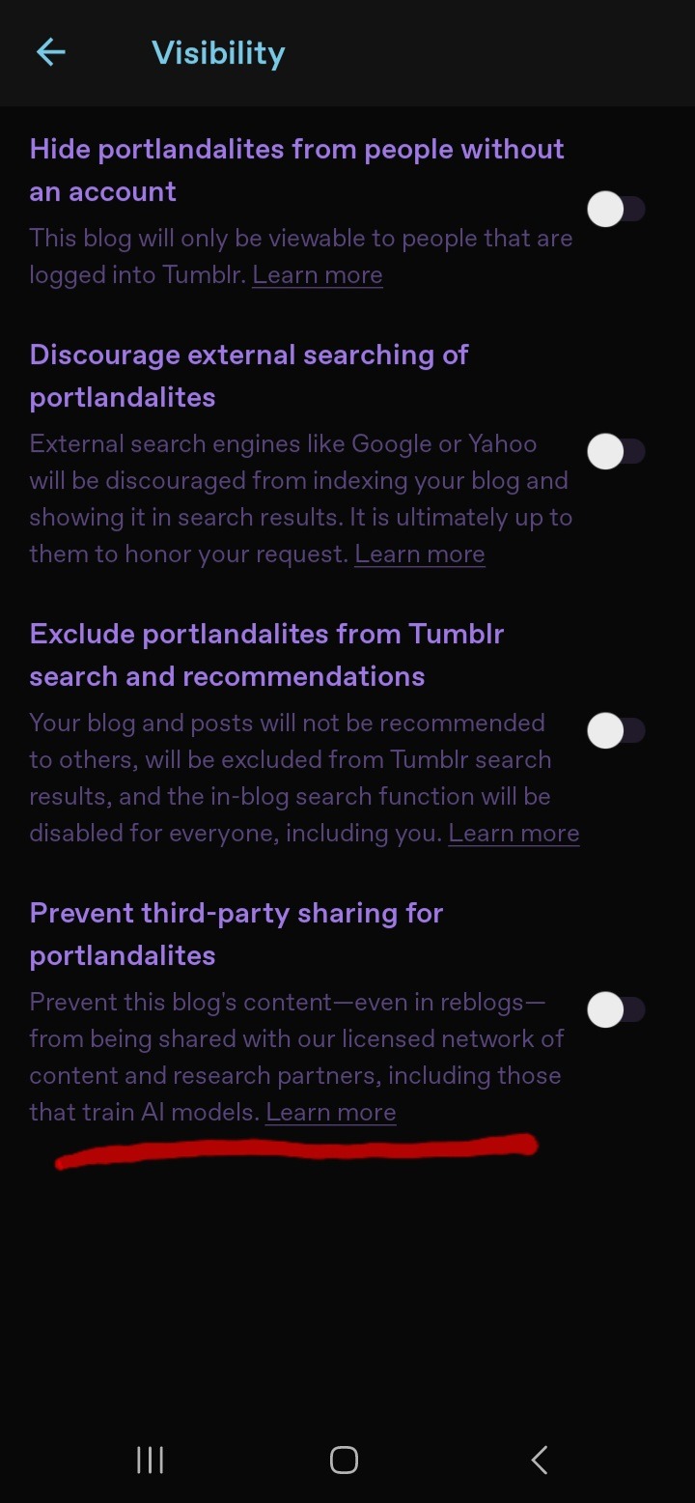This screenshot has height=1503, width=695.
Task: Enable discourage external searching switch
Action: click(615, 451)
